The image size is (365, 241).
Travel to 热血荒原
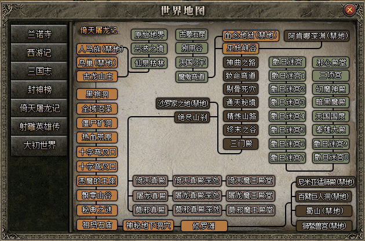point(97,138)
